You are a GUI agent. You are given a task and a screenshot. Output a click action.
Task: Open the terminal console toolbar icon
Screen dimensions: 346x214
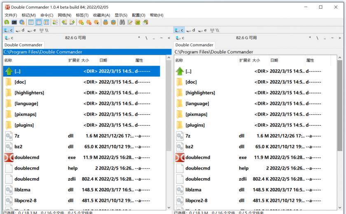point(14,22)
